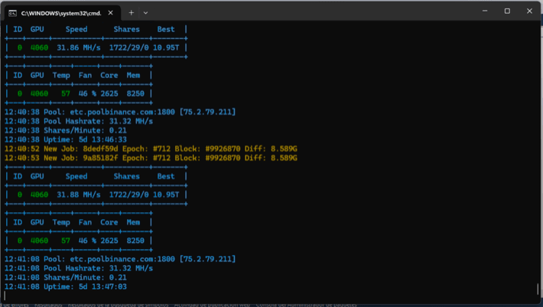543x307 pixels.
Task: Click 1722/29/0 shares in the 31.86 MH/s row
Action: 128,47
